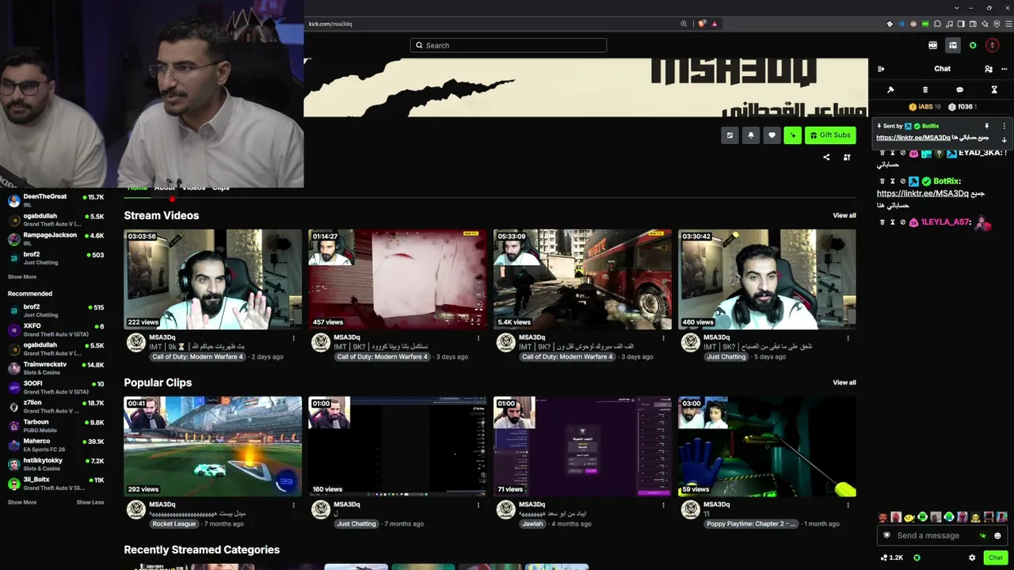Play the 01:14:27 stream video
Image resolution: width=1014 pixels, height=570 pixels.
pos(398,279)
